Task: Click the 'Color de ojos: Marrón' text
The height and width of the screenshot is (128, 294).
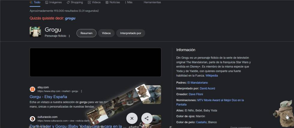Action: 191,116
